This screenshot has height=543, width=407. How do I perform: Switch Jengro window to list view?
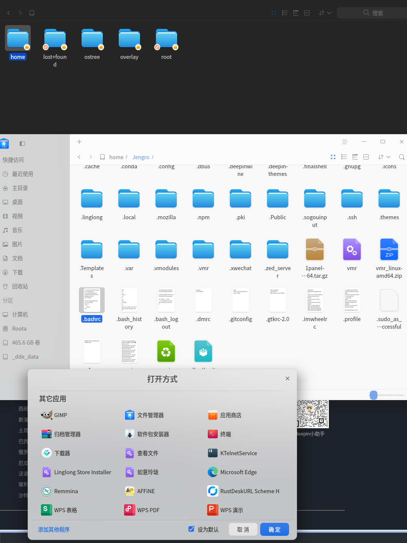pyautogui.click(x=344, y=157)
